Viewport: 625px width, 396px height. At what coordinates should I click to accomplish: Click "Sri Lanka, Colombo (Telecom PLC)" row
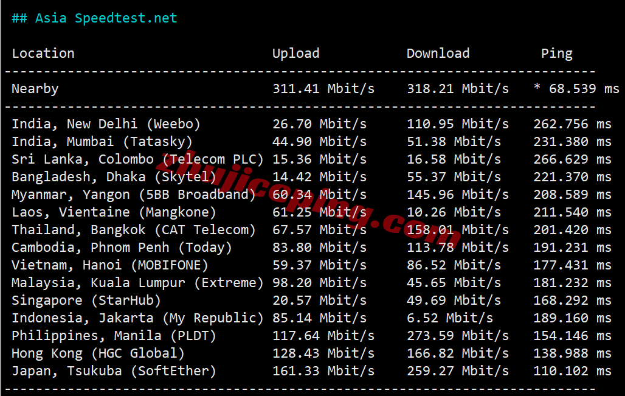pos(137,159)
